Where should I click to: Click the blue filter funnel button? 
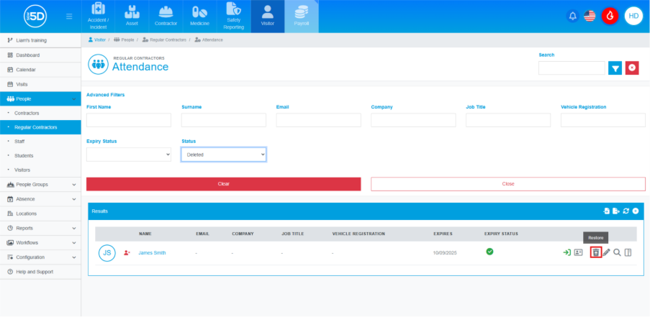[x=615, y=68]
